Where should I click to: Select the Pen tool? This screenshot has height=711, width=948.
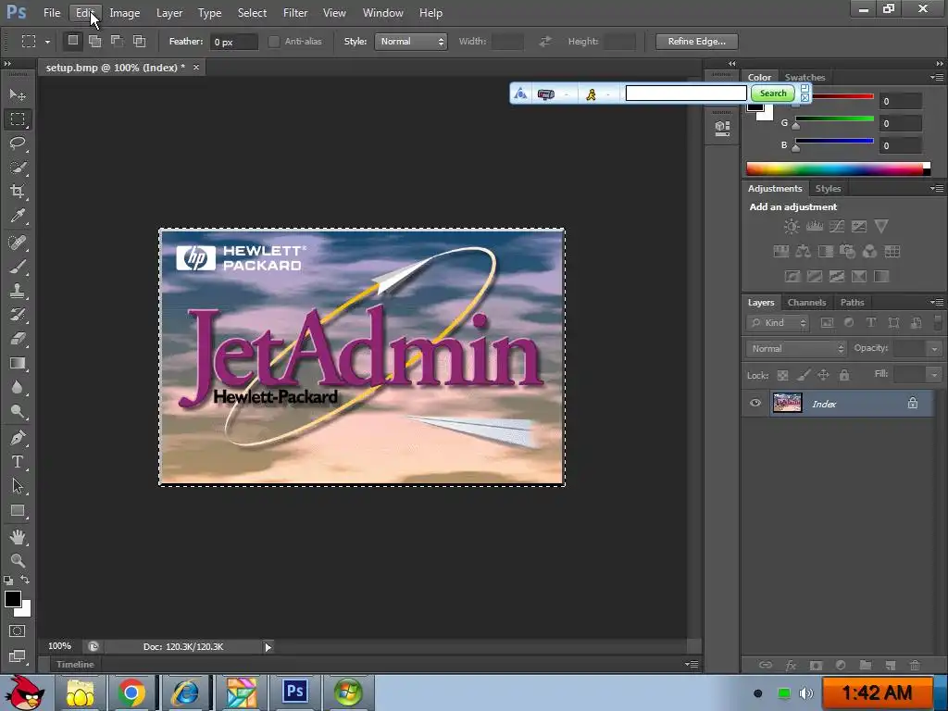[x=18, y=438]
